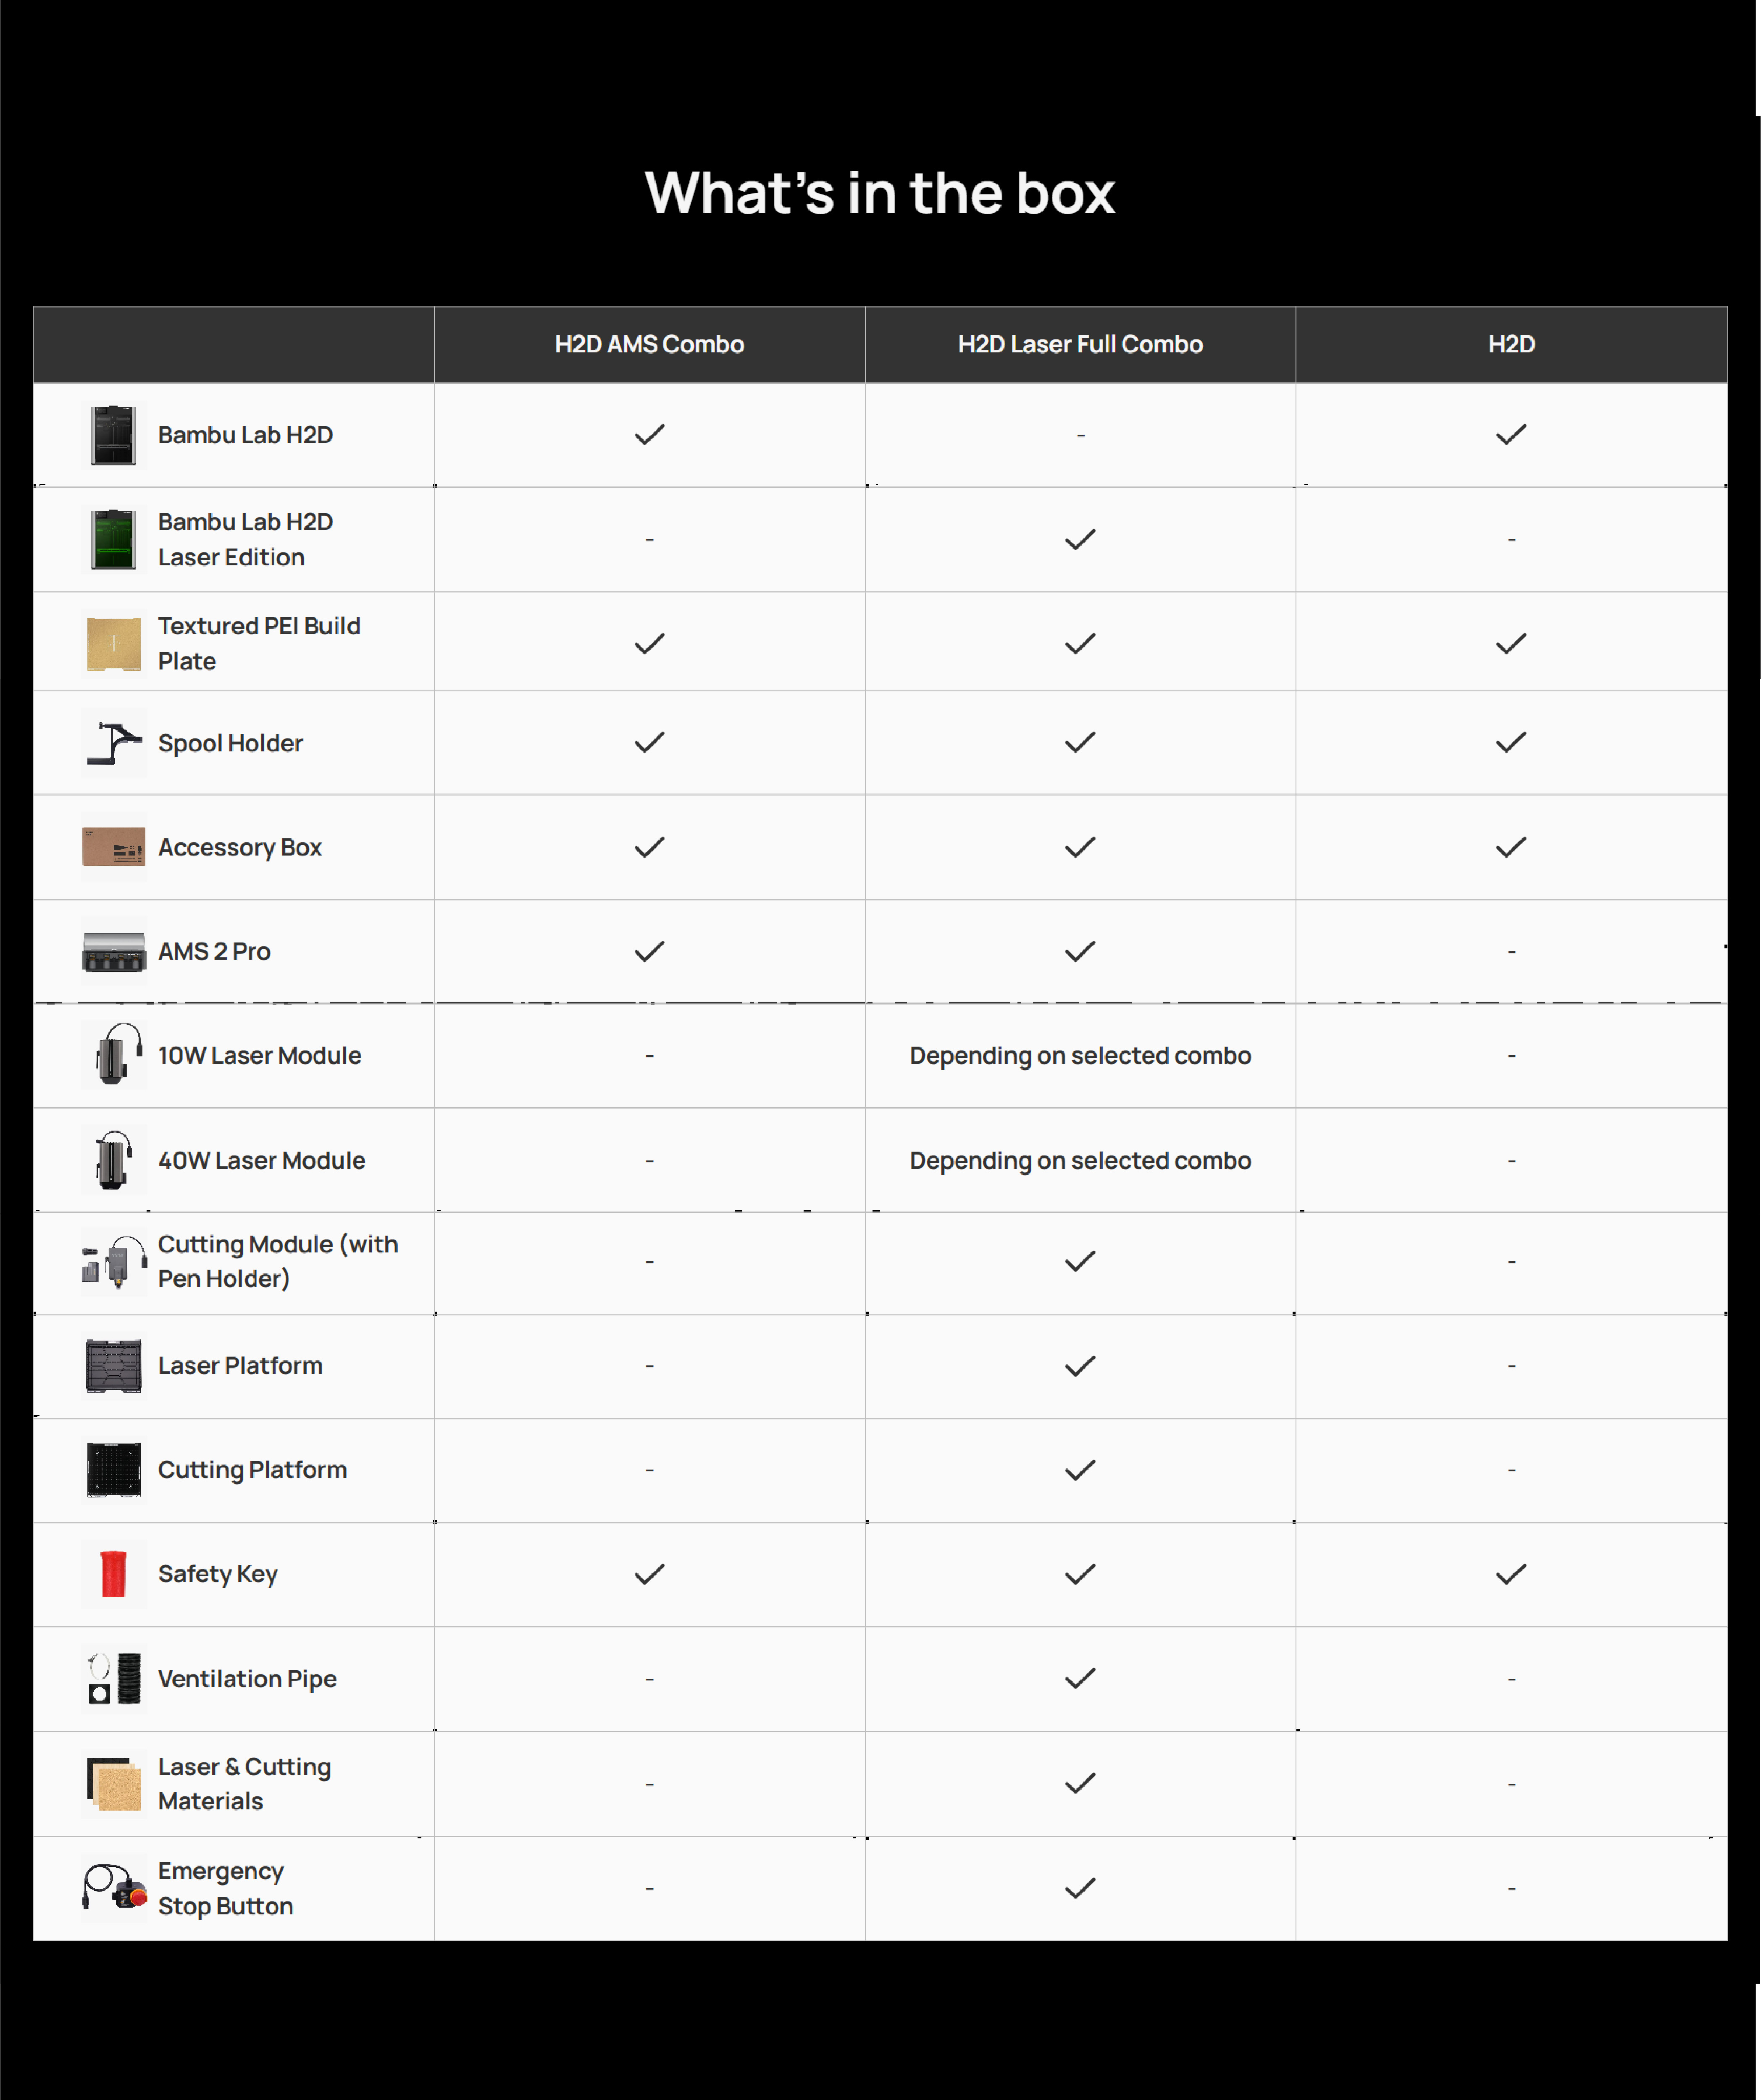1761x2100 pixels.
Task: Click the Accessory Box image
Action: [113, 847]
